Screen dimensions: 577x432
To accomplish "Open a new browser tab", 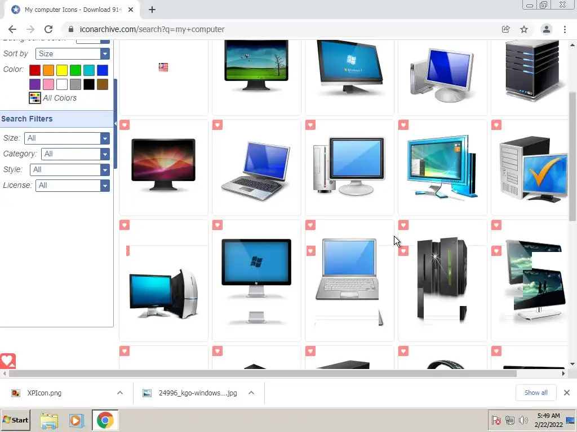I will point(152,10).
